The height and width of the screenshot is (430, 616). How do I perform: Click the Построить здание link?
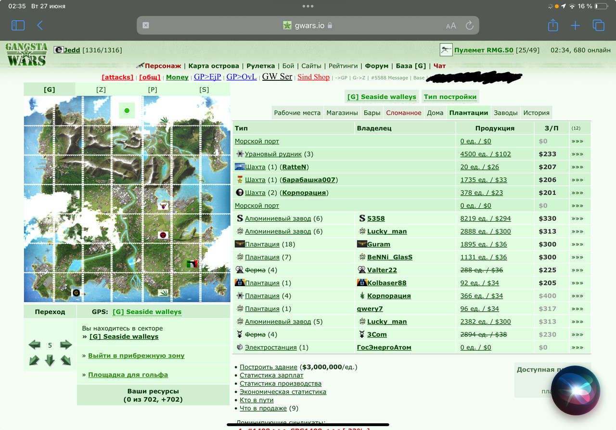(x=268, y=367)
